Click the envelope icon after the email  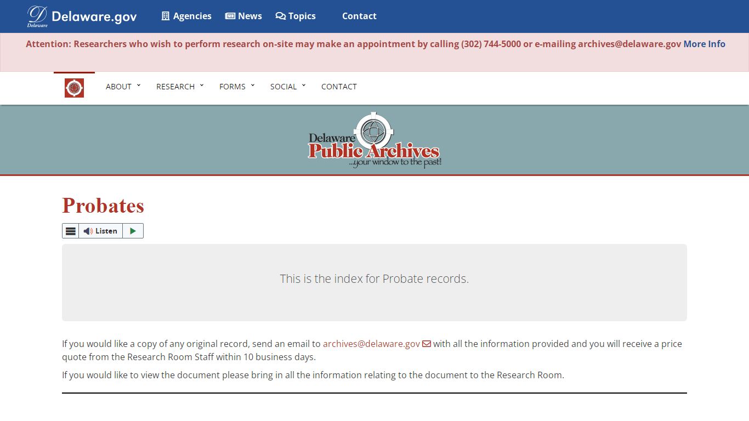click(x=427, y=344)
